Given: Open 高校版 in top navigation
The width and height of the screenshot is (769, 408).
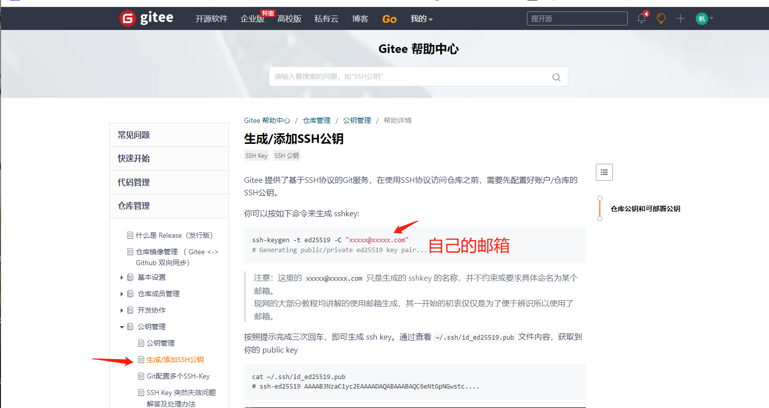Looking at the screenshot, I should [x=289, y=19].
